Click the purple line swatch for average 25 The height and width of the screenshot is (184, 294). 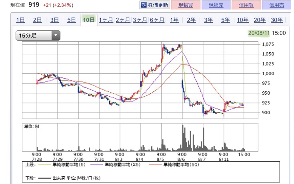pyautogui.click(x=96, y=165)
